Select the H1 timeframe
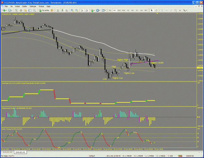The height and width of the screenshot is (158, 204). 128,10
